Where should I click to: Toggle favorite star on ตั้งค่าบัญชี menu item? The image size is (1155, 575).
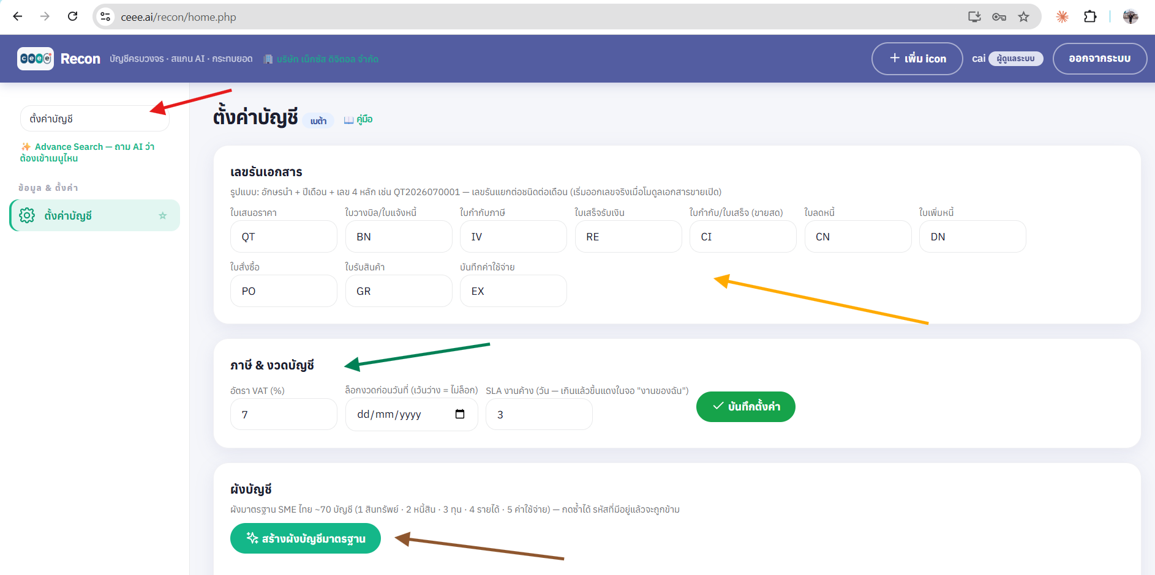pyautogui.click(x=162, y=215)
